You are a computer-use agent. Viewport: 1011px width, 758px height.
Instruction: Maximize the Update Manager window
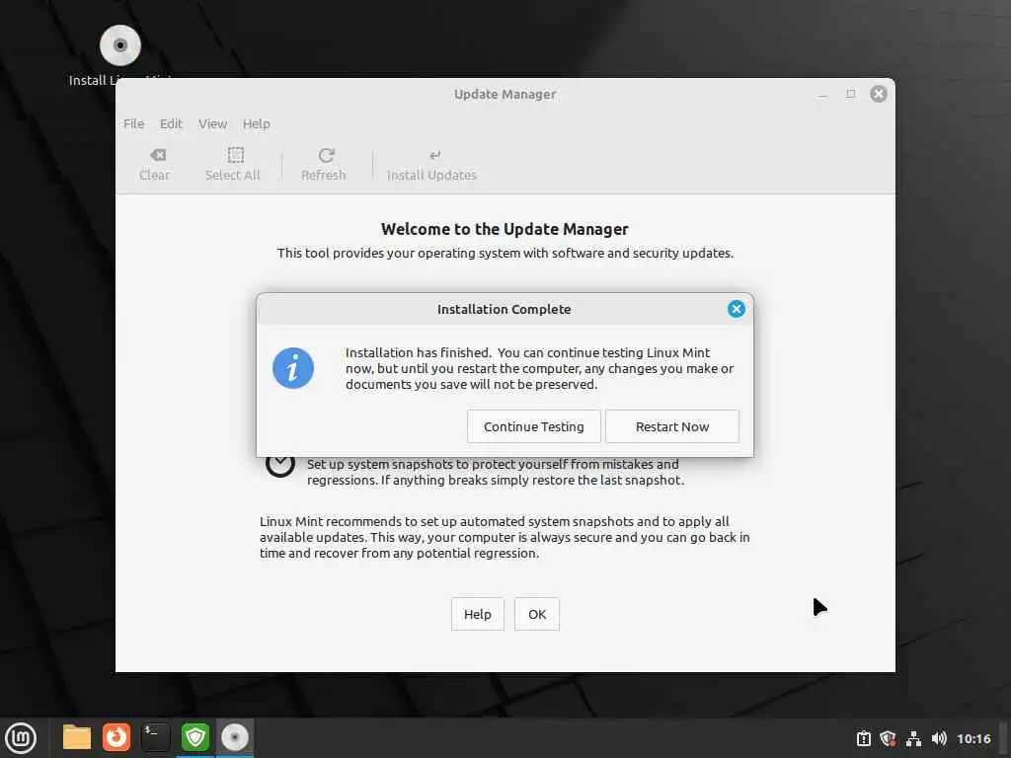[x=850, y=94]
